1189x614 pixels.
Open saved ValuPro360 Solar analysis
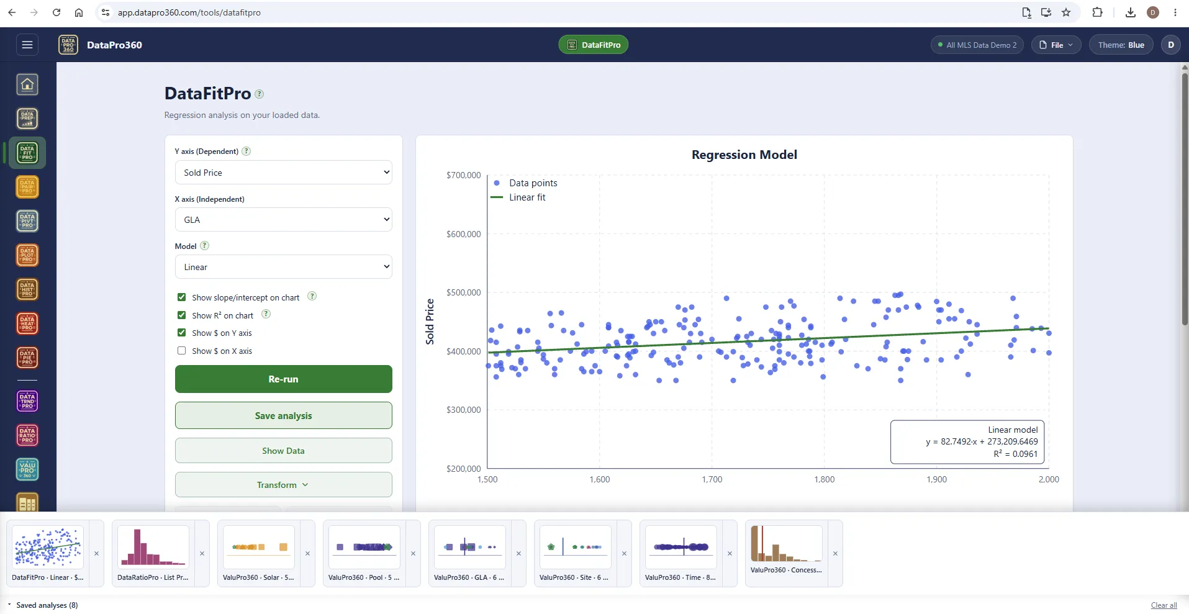259,553
